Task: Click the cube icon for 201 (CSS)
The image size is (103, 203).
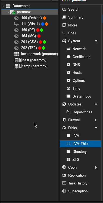Action: [x=16, y=42]
